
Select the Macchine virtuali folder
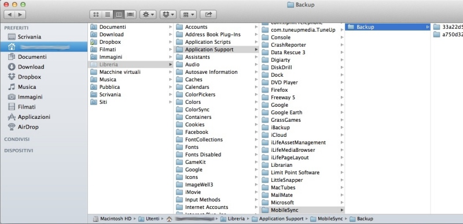point(131,72)
